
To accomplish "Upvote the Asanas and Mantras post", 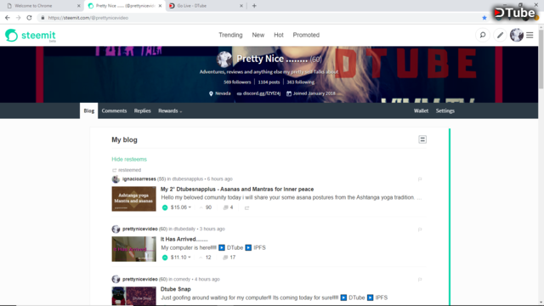I will coord(165,207).
